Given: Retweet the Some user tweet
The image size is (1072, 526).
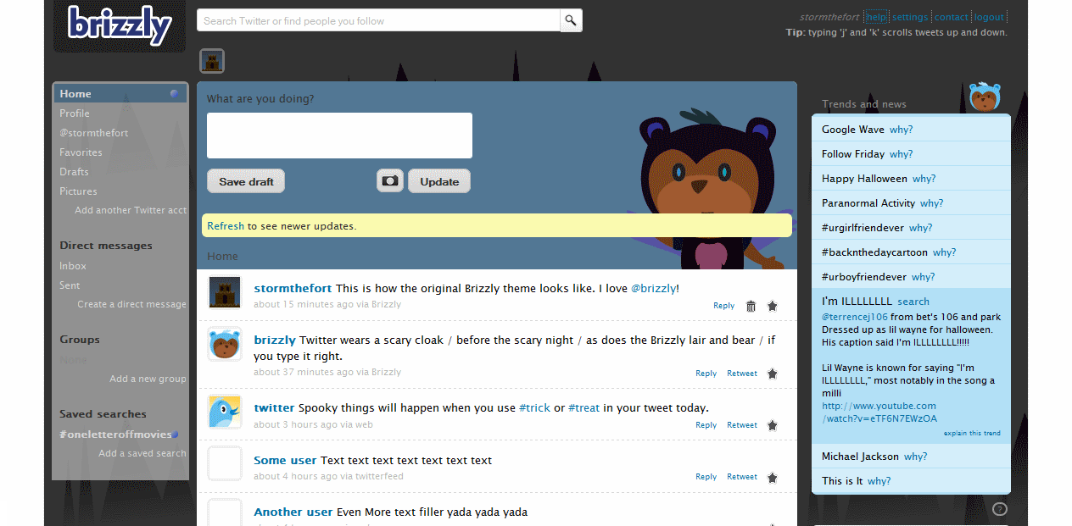Looking at the screenshot, I should pyautogui.click(x=742, y=477).
